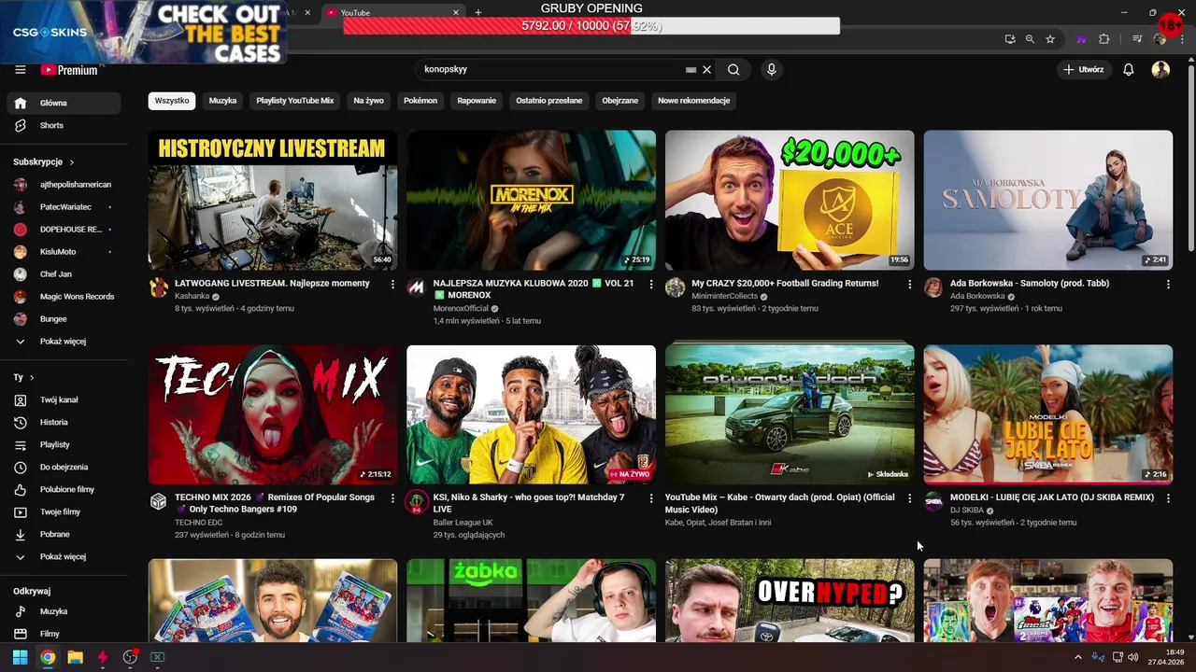Screen dimensions: 1196x672
Task: Clear the search text with X
Action: tap(707, 70)
